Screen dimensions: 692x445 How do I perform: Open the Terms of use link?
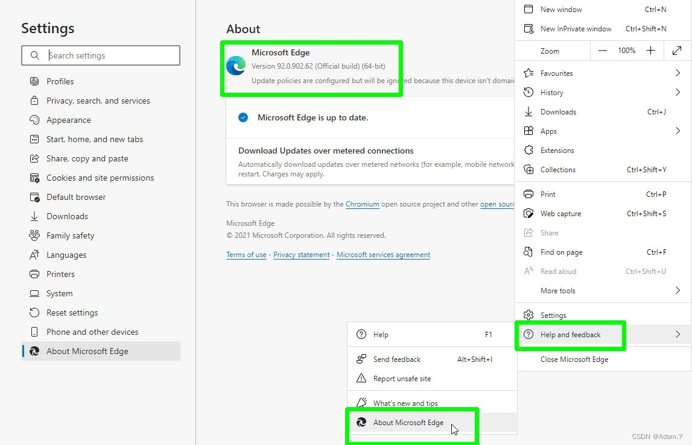pos(246,255)
